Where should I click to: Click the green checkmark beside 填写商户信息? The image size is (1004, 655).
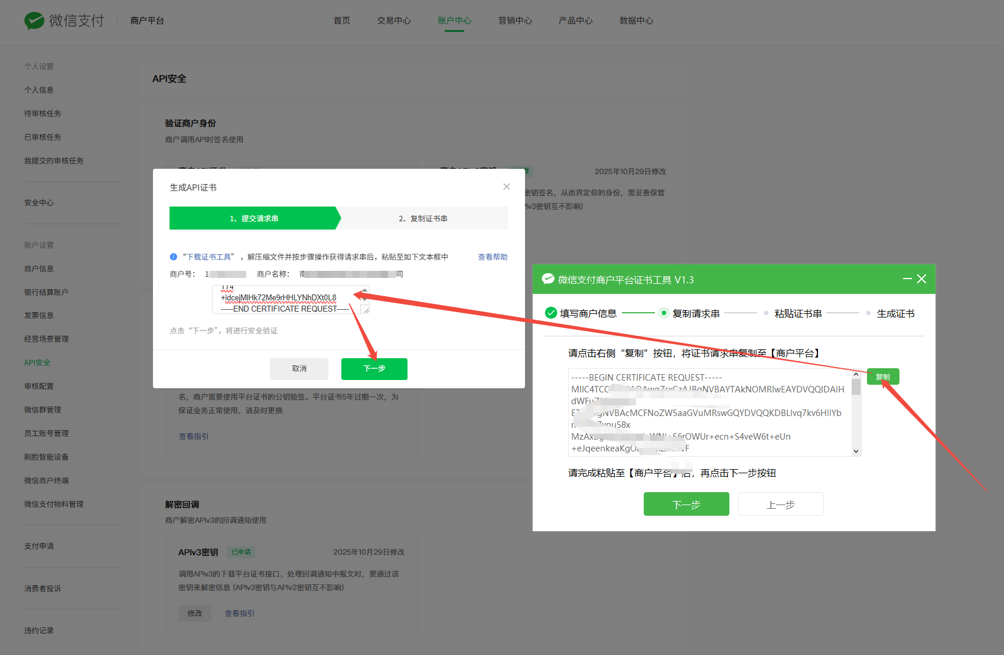pyautogui.click(x=551, y=313)
